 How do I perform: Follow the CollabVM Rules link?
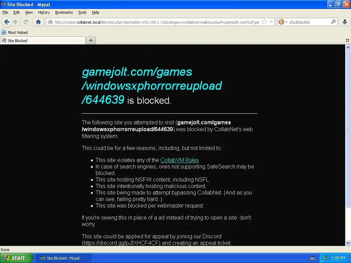pyautogui.click(x=180, y=160)
